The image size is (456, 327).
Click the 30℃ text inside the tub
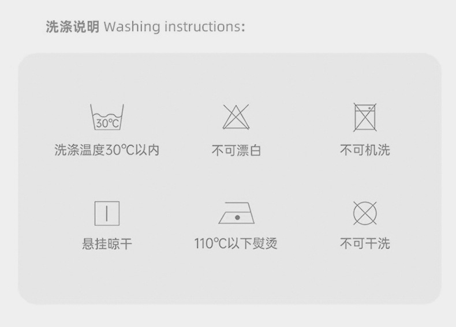[x=107, y=123]
